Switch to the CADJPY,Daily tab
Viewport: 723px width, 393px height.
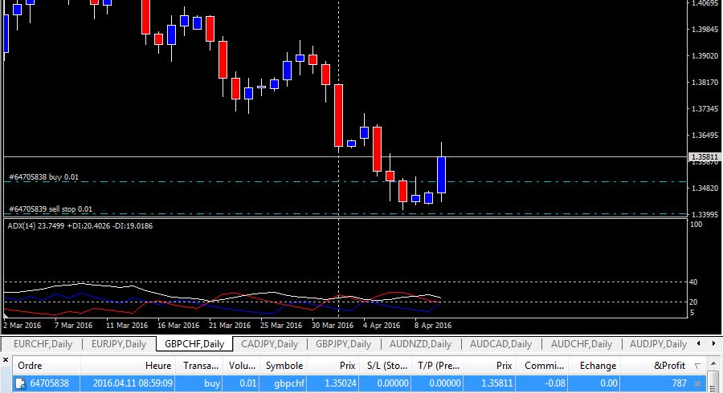269,344
